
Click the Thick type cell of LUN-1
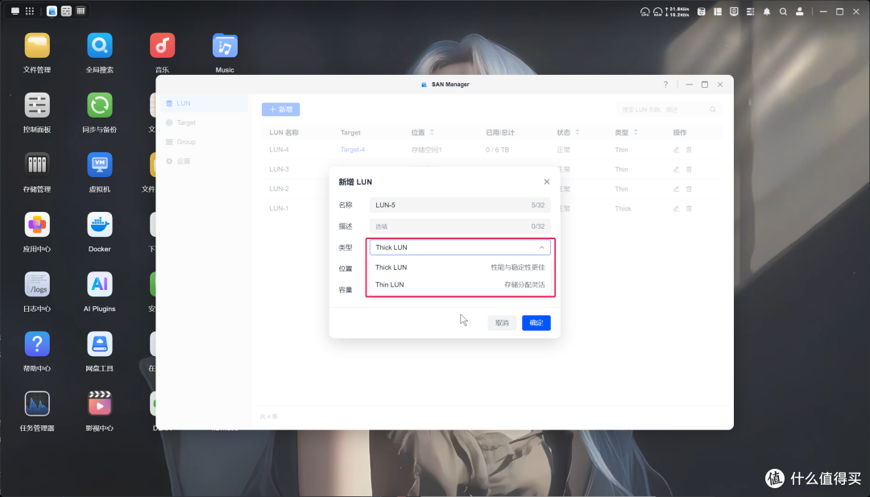pos(623,209)
